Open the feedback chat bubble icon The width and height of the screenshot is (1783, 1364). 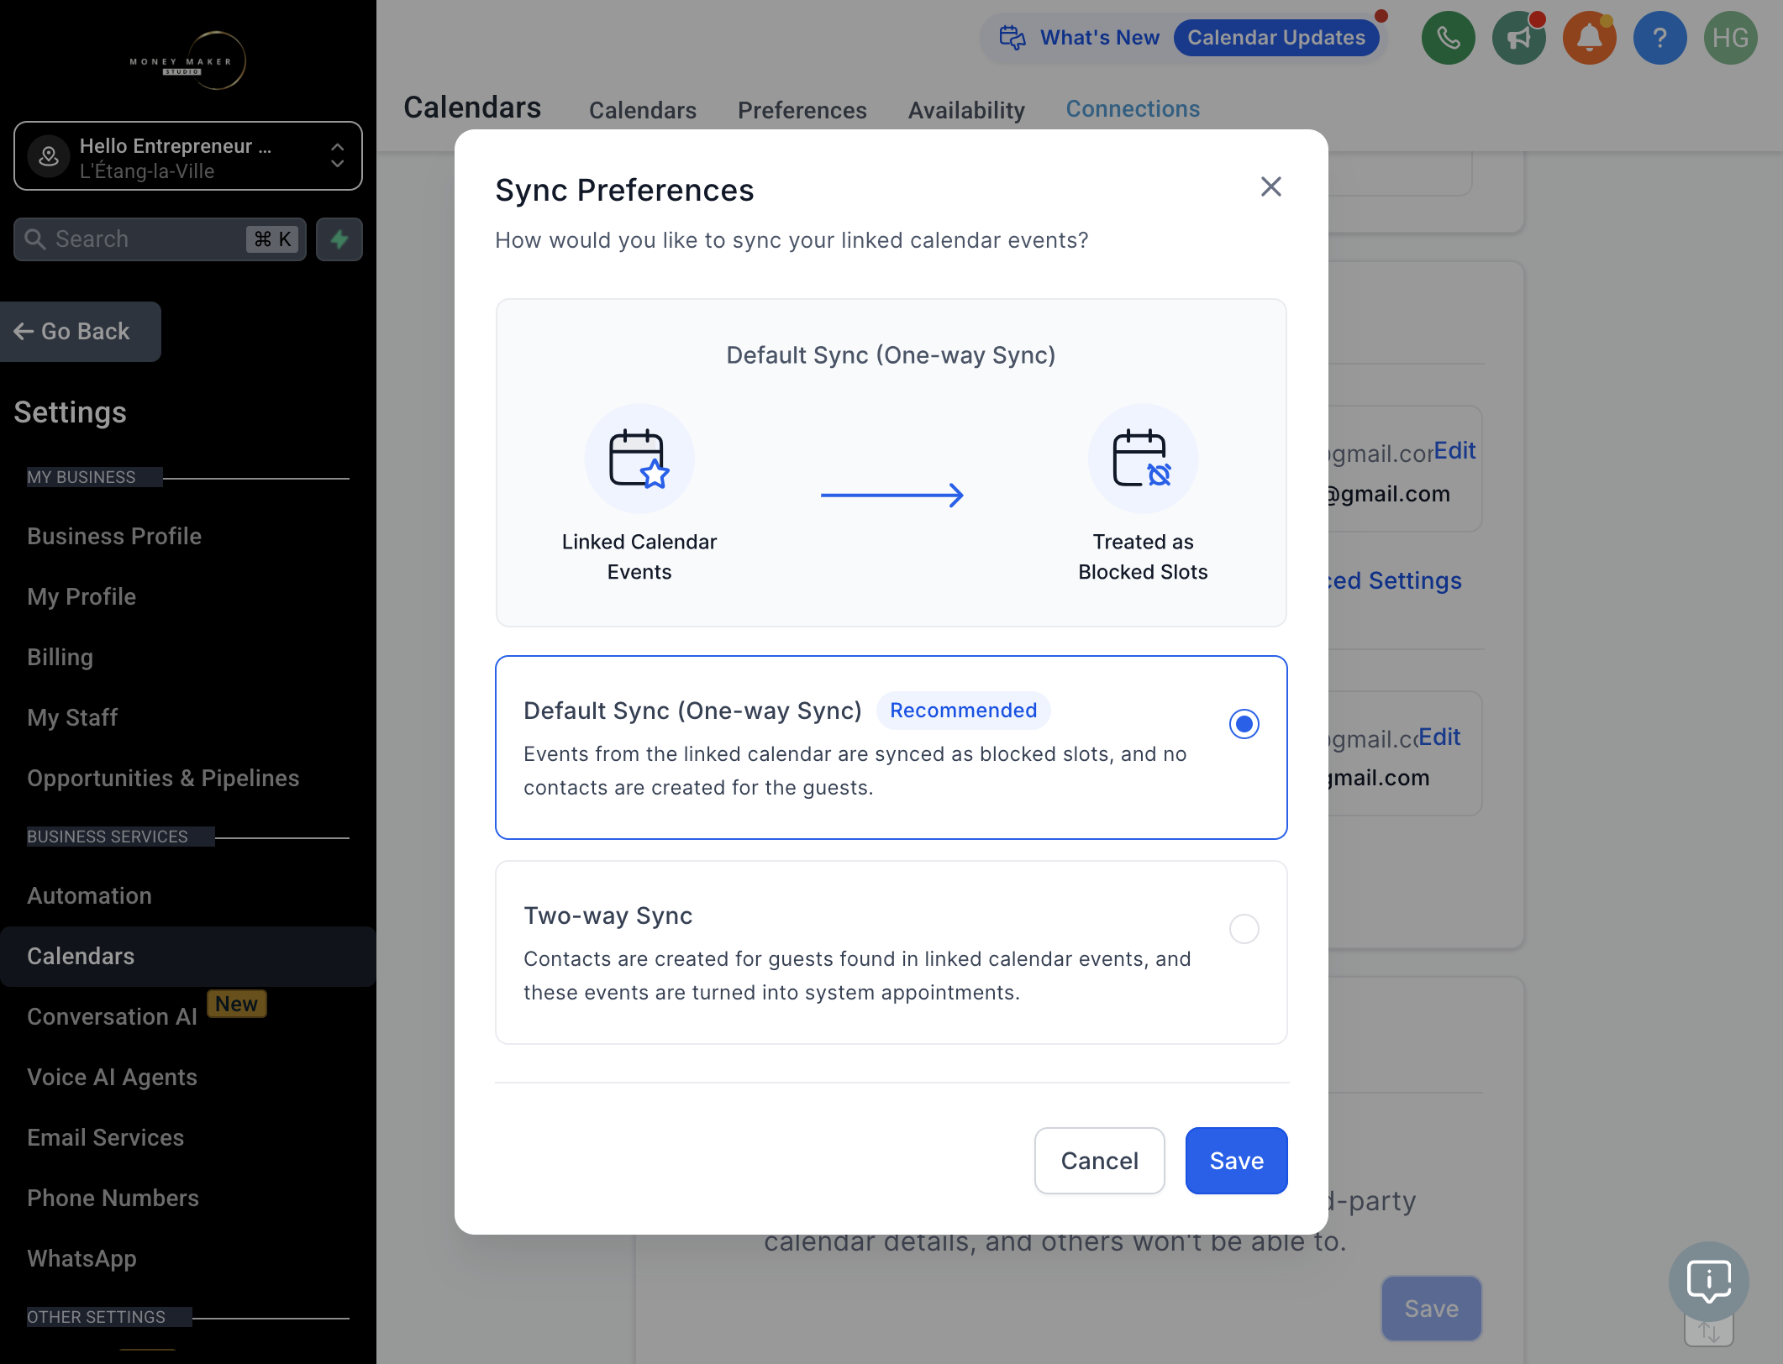(1708, 1281)
